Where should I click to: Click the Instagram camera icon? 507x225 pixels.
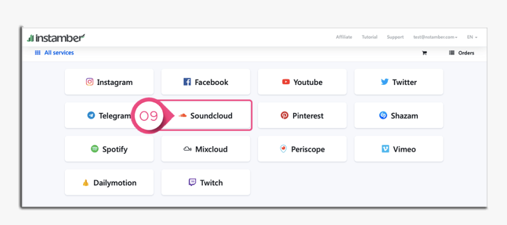[90, 82]
